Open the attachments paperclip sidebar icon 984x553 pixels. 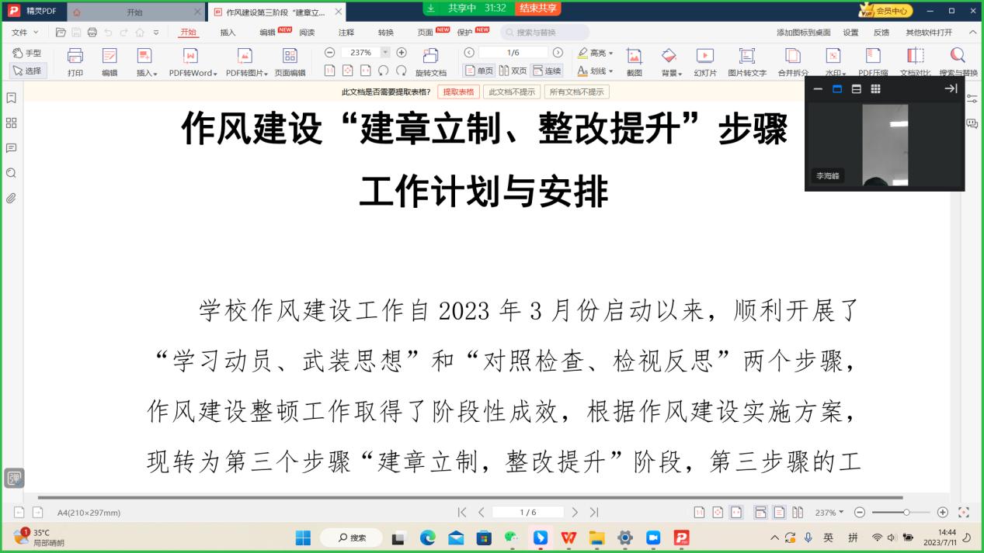point(11,198)
